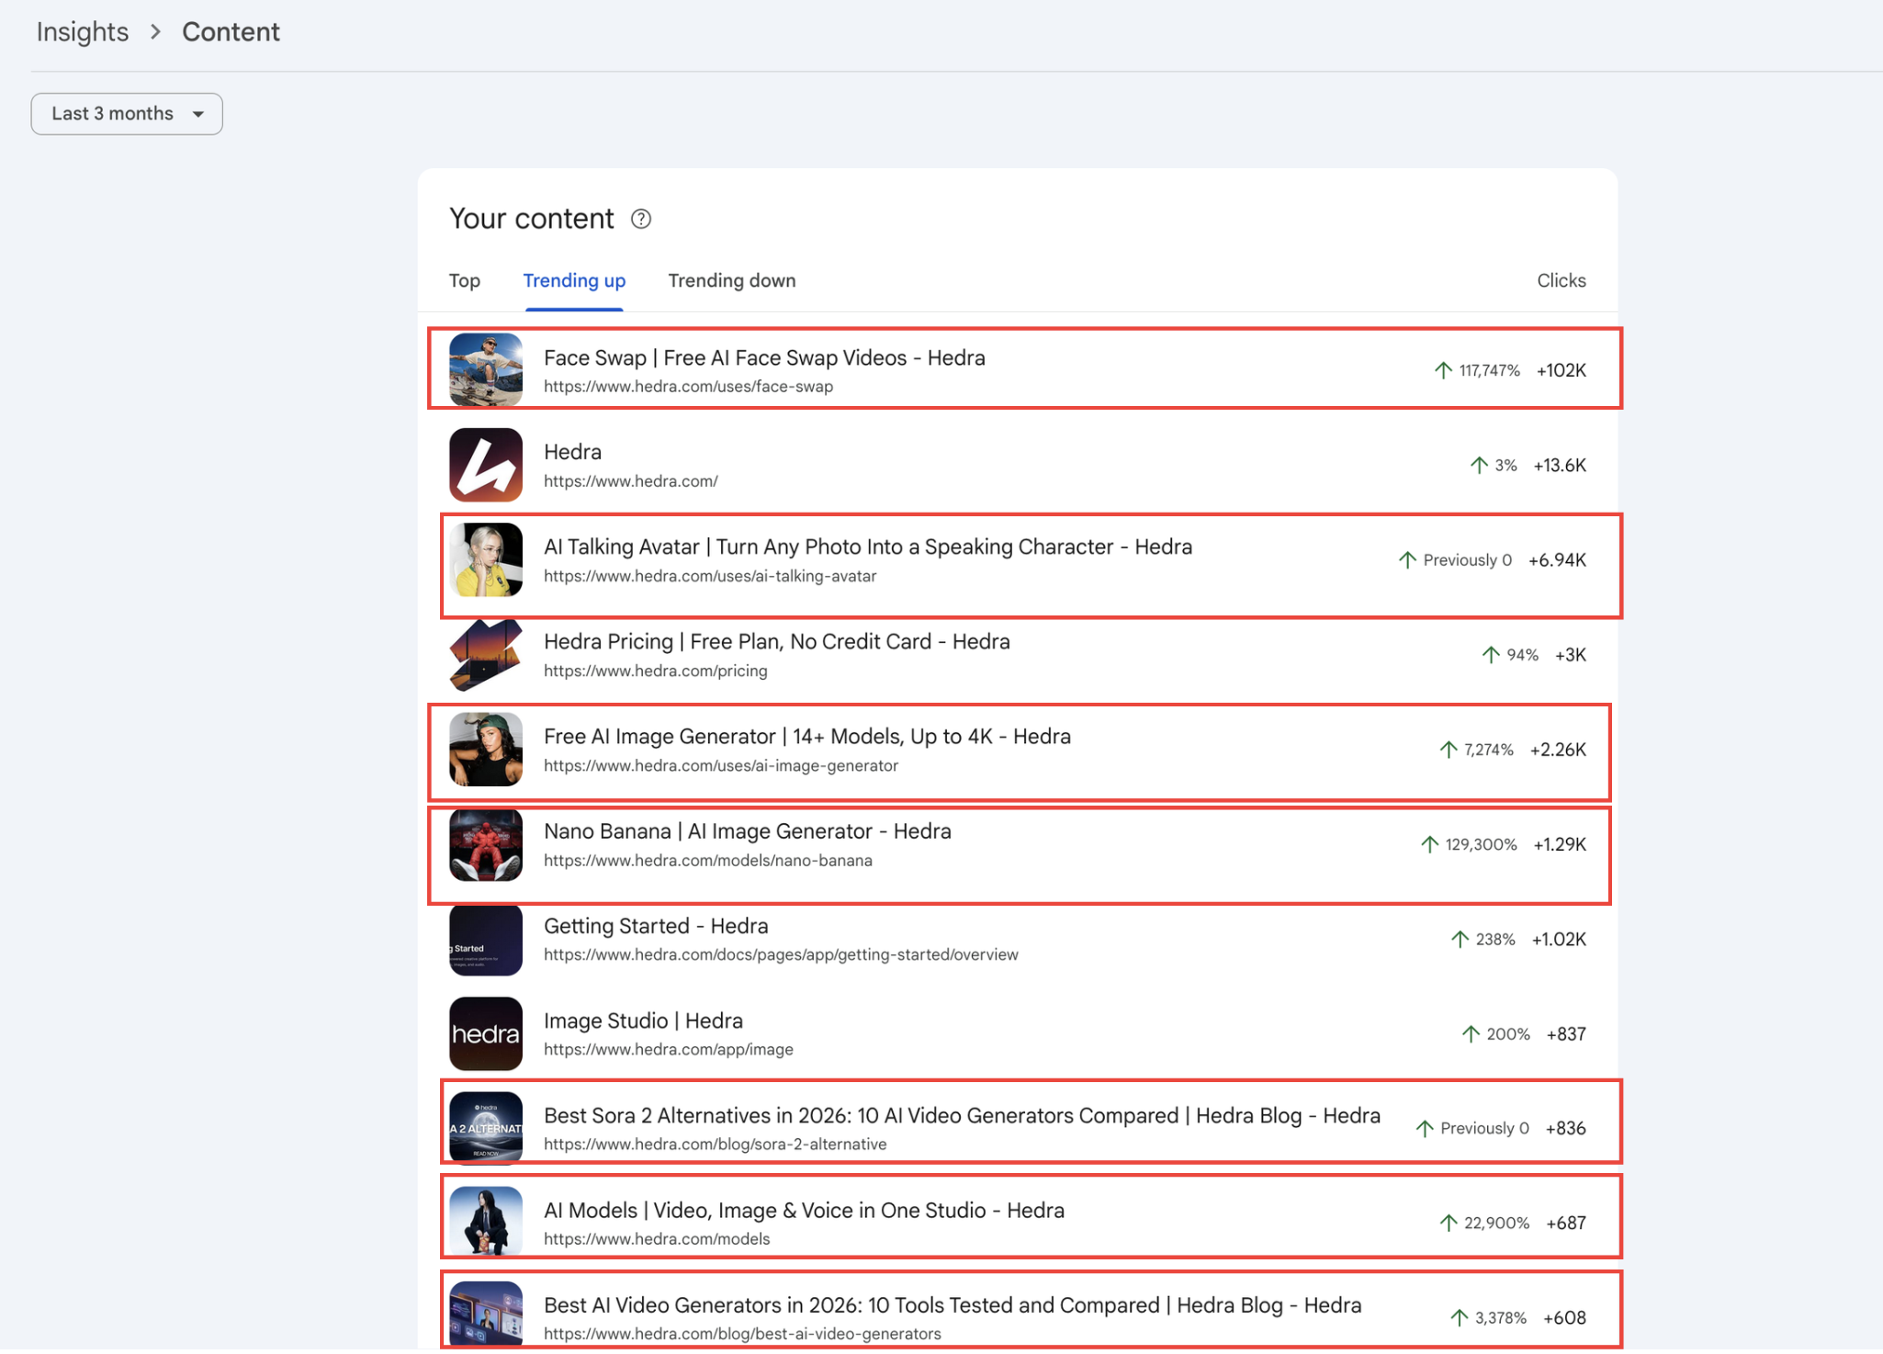Click the up arrow beside 7,274%
Image resolution: width=1883 pixels, height=1354 pixels.
click(1449, 750)
